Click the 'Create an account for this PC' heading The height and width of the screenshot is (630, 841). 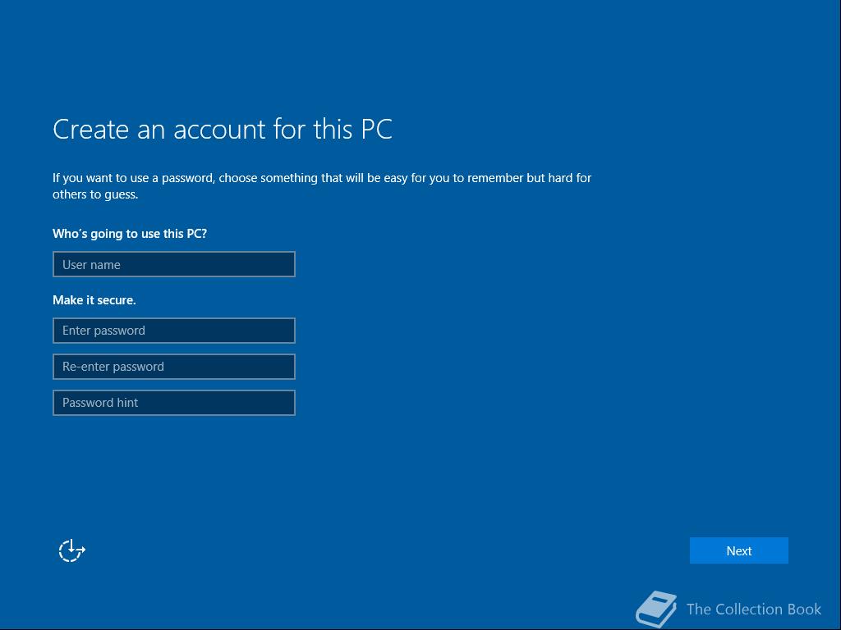pyautogui.click(x=223, y=129)
